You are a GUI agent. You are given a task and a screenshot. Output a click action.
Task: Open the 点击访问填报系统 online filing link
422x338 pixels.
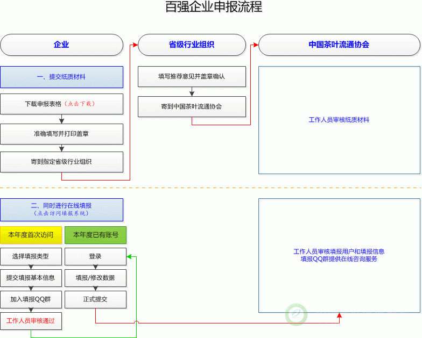(x=61, y=213)
